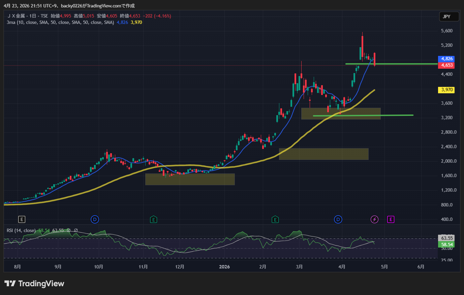The height and width of the screenshot is (295, 464).
Task: Click the blue dividend D marker near October
Action: (x=95, y=220)
